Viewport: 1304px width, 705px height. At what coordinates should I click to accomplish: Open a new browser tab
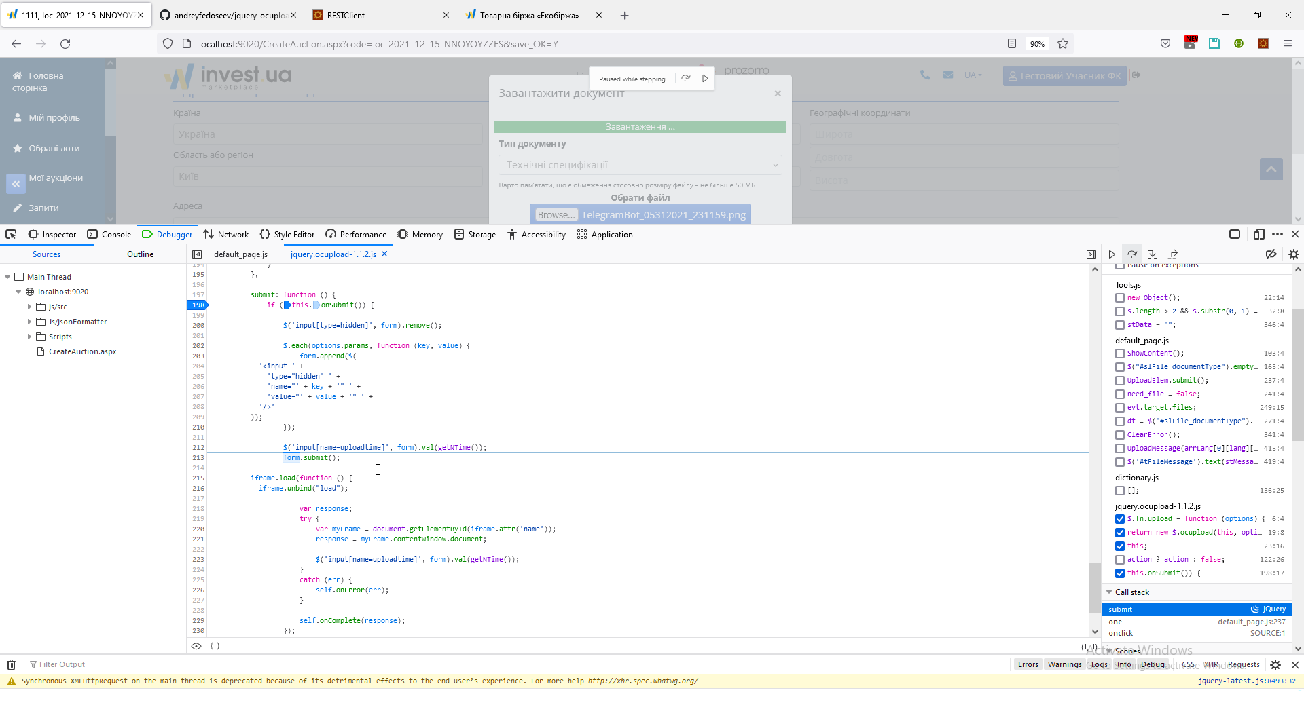(624, 15)
